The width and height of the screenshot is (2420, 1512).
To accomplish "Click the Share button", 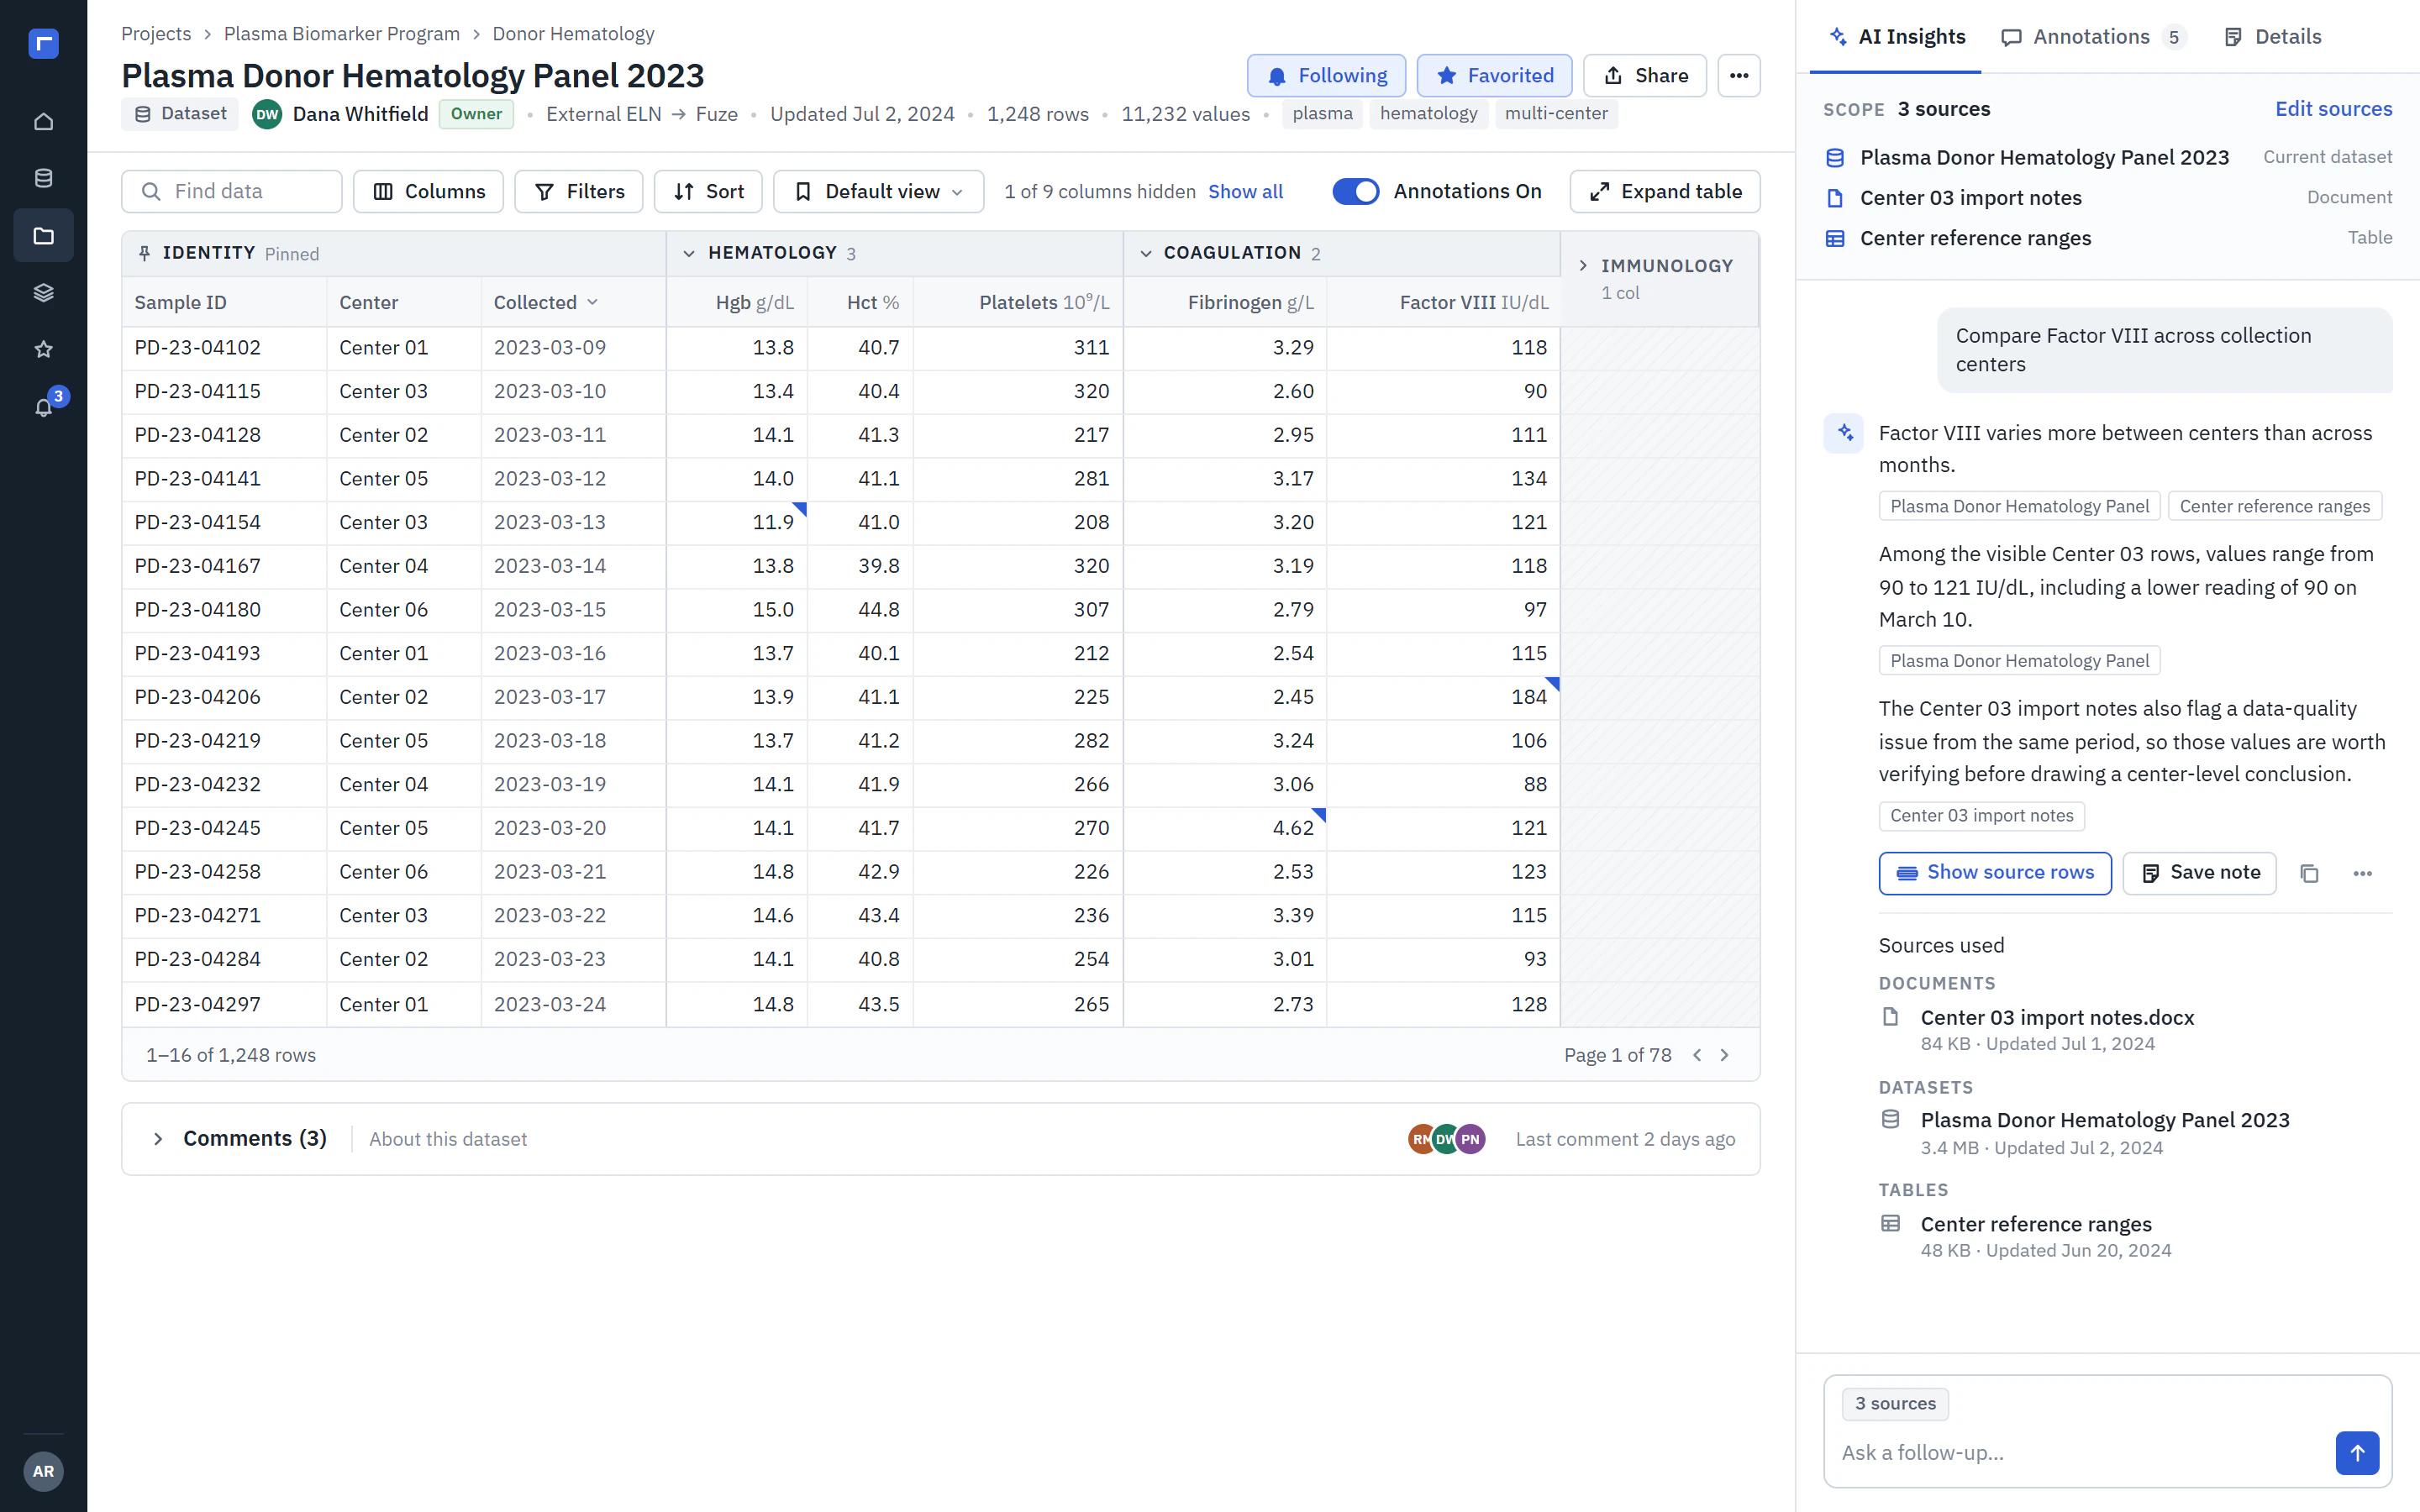I will pos(1645,75).
